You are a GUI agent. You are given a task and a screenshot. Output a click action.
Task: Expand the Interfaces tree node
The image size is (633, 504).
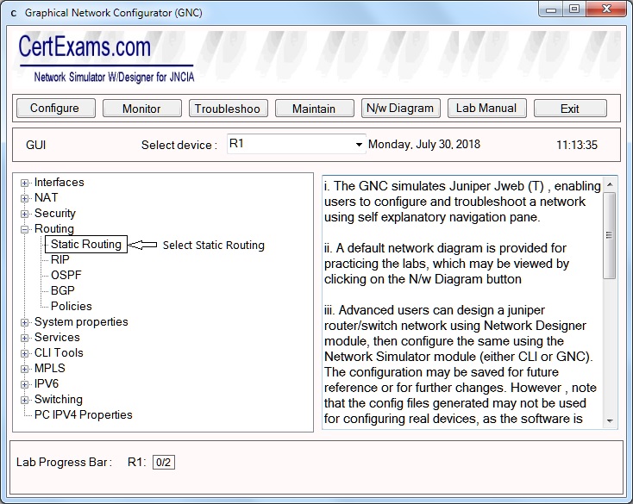25,183
